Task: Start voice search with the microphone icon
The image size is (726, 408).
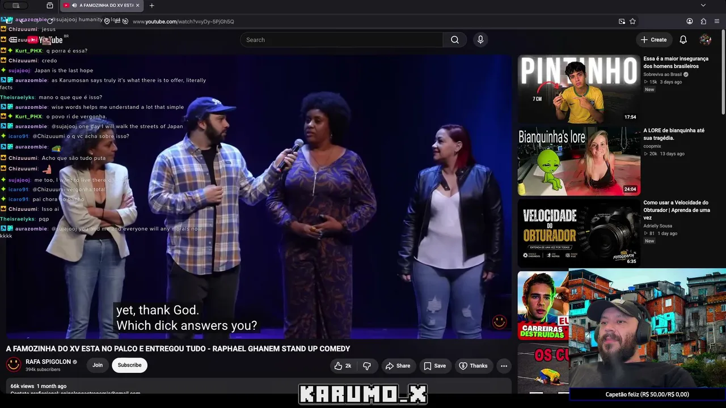Action: [480, 40]
